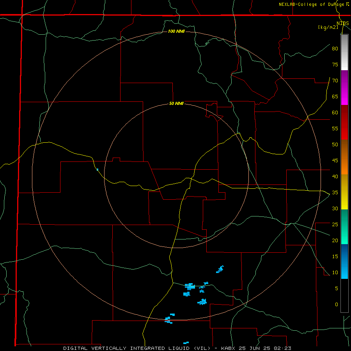Click the 75 value on the scale
The width and height of the screenshot is (351, 351).
click(x=335, y=64)
